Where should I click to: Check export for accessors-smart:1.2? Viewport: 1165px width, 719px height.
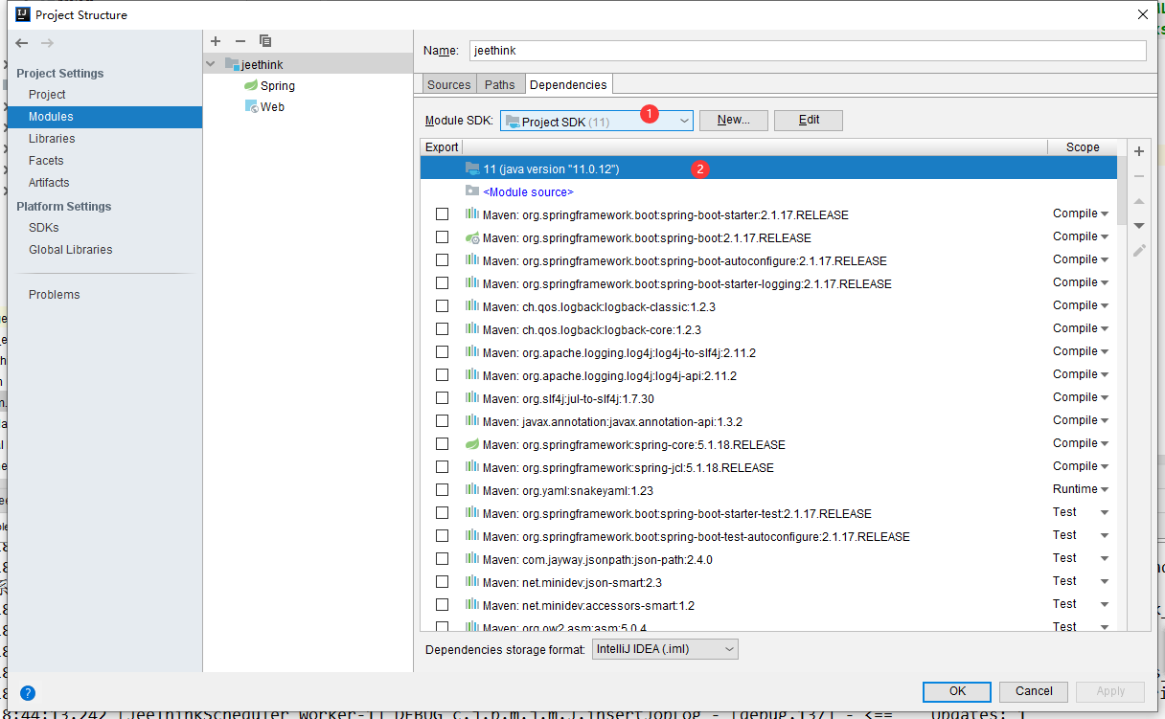click(x=442, y=604)
